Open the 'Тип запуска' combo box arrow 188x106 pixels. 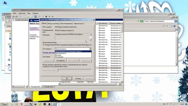click(x=90, y=49)
